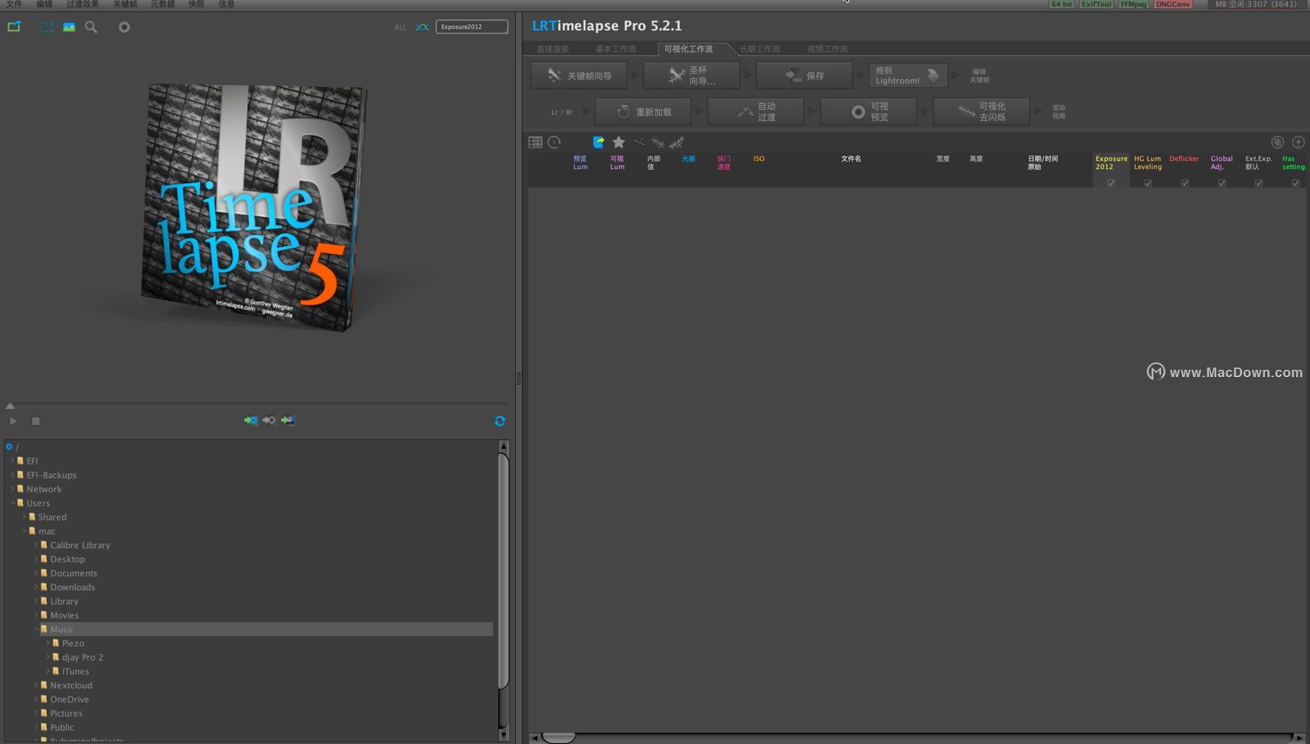Click the table grid view icon

point(535,142)
